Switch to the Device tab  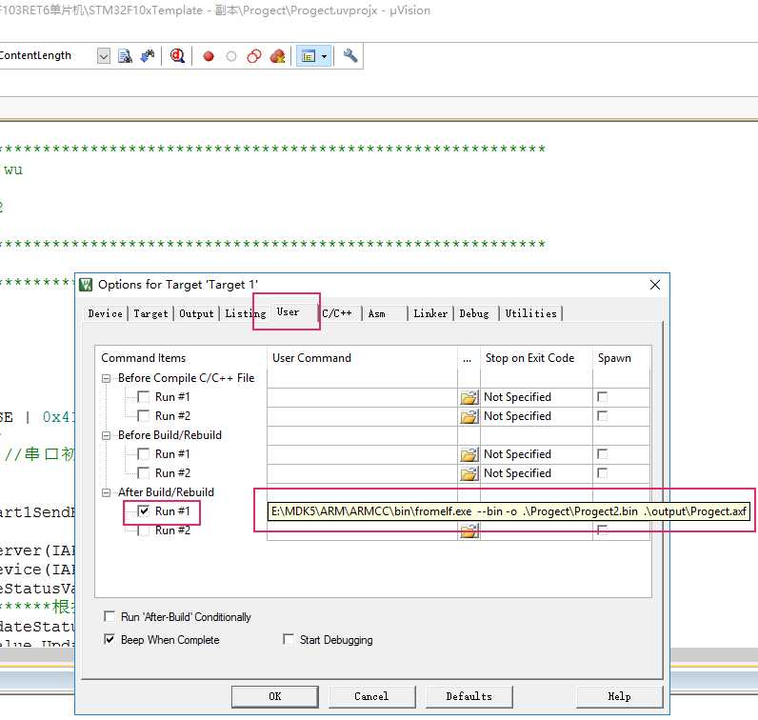click(x=106, y=314)
